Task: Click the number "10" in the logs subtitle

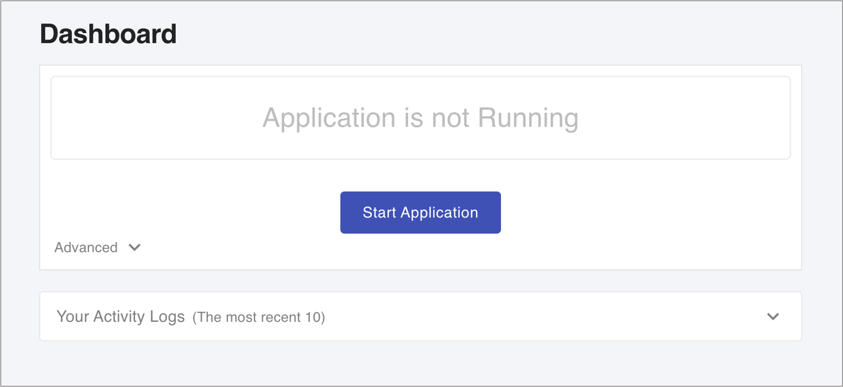Action: pos(313,317)
